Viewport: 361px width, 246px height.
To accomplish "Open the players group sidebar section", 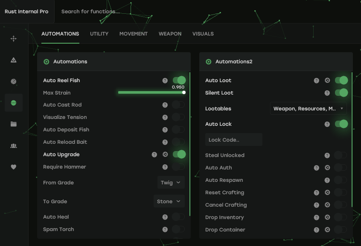I will (x=14, y=145).
